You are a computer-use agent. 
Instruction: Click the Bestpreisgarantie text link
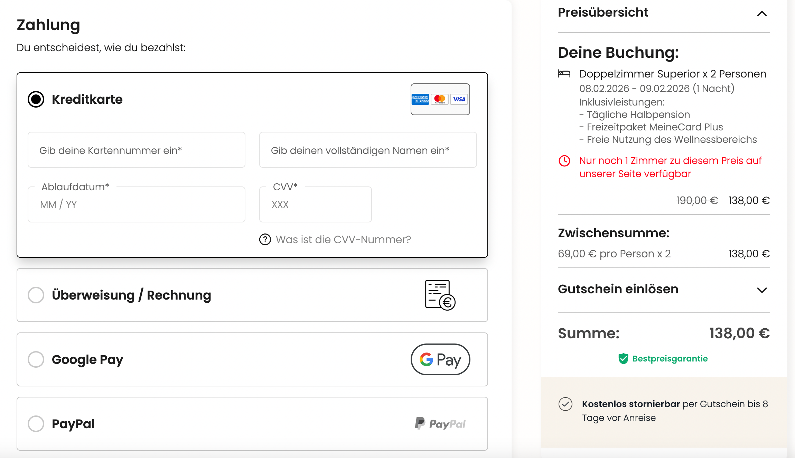(670, 359)
